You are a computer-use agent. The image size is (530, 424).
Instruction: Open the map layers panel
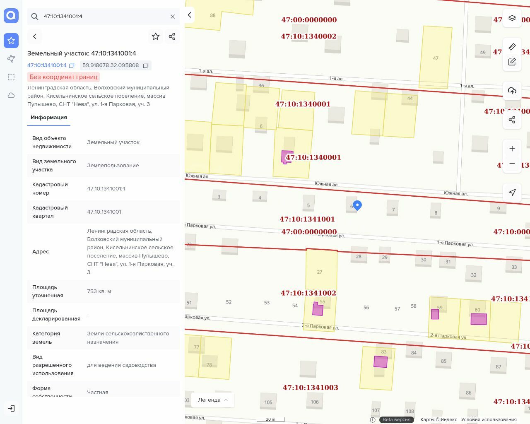click(x=512, y=18)
